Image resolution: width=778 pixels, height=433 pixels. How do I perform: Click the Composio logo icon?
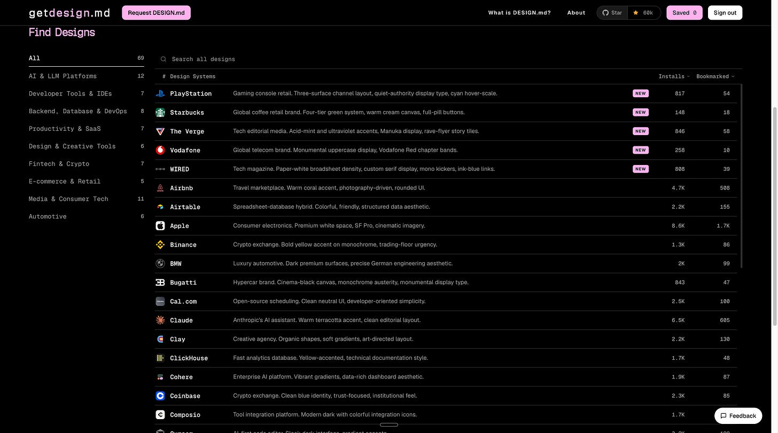160,415
